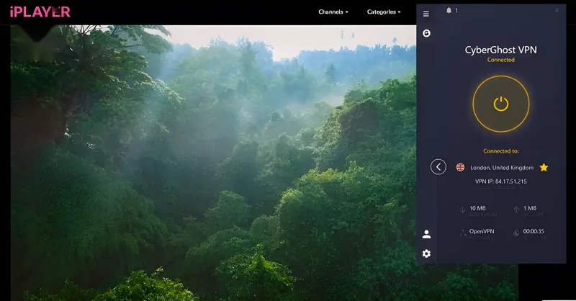Open the Categories dropdown
The height and width of the screenshot is (301, 576).
pos(384,12)
